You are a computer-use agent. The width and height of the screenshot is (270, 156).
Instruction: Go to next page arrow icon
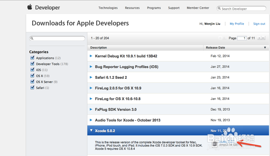tap(259, 38)
